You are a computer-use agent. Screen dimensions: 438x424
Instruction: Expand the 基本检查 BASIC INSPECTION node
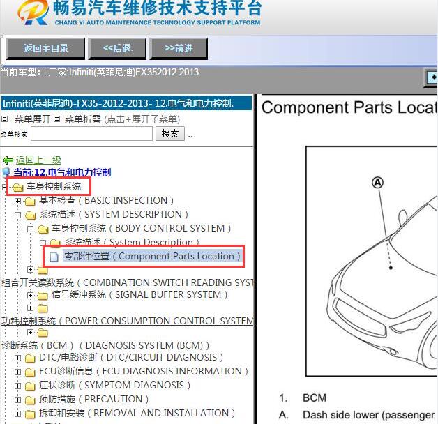17,201
